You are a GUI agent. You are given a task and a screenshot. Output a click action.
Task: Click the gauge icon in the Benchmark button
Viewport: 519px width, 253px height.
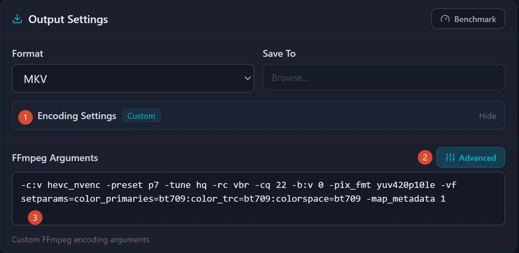445,19
